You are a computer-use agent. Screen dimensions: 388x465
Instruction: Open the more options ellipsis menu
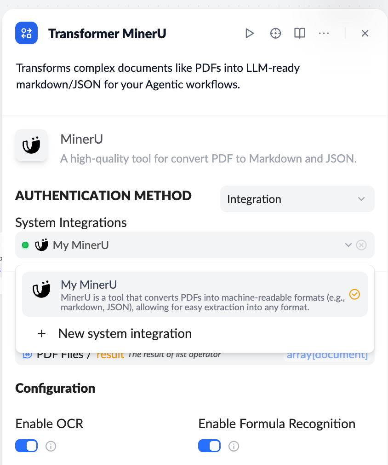[324, 33]
